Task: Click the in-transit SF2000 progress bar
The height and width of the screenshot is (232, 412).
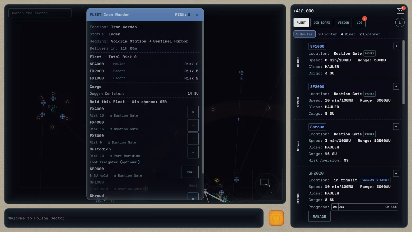Action: 365,207
